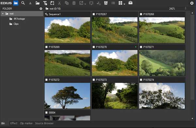Click the Sequence1 name label
The width and height of the screenshot is (196, 128).
tap(55, 14)
